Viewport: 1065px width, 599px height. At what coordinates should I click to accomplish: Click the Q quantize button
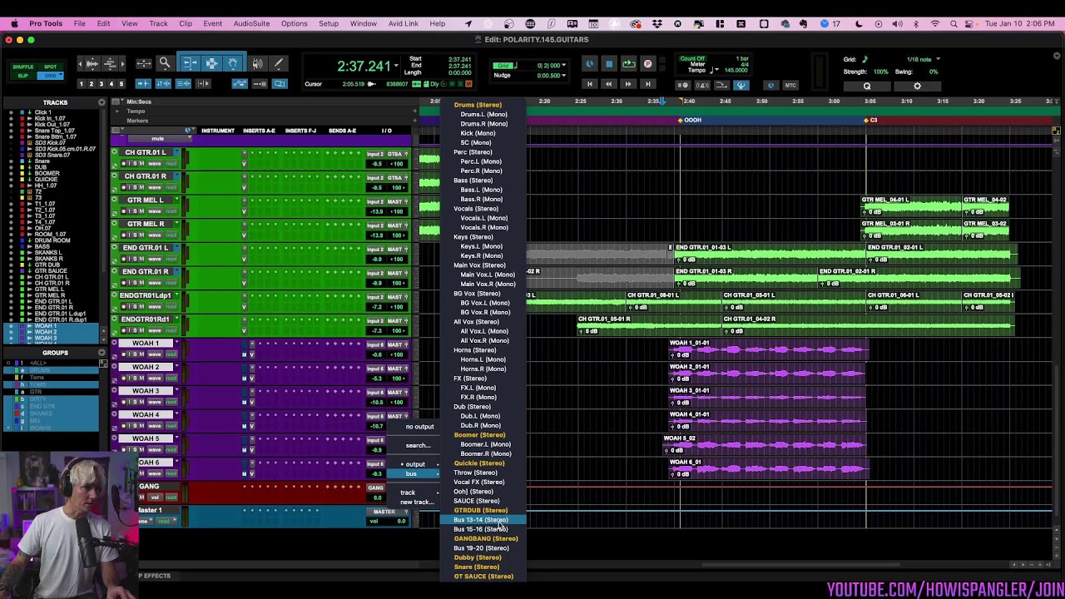(x=866, y=86)
